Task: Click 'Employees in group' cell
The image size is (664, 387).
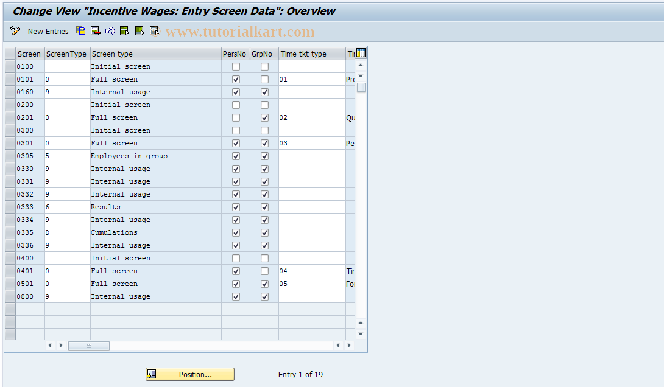Action: point(156,156)
